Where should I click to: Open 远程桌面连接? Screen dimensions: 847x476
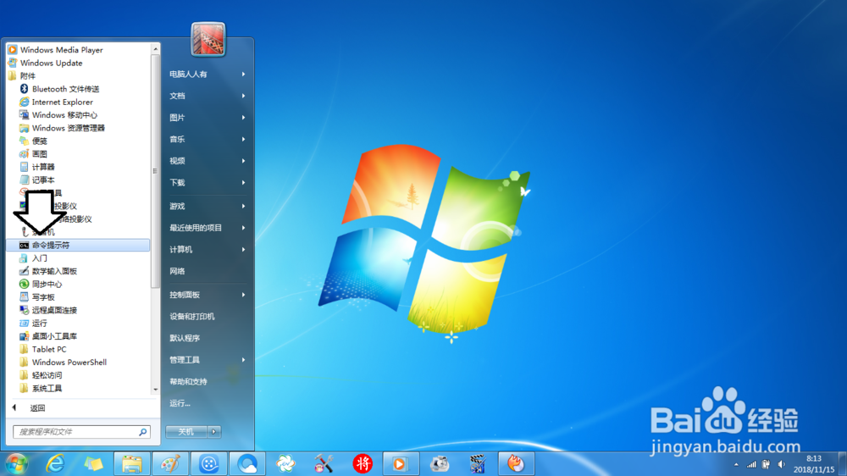54,310
